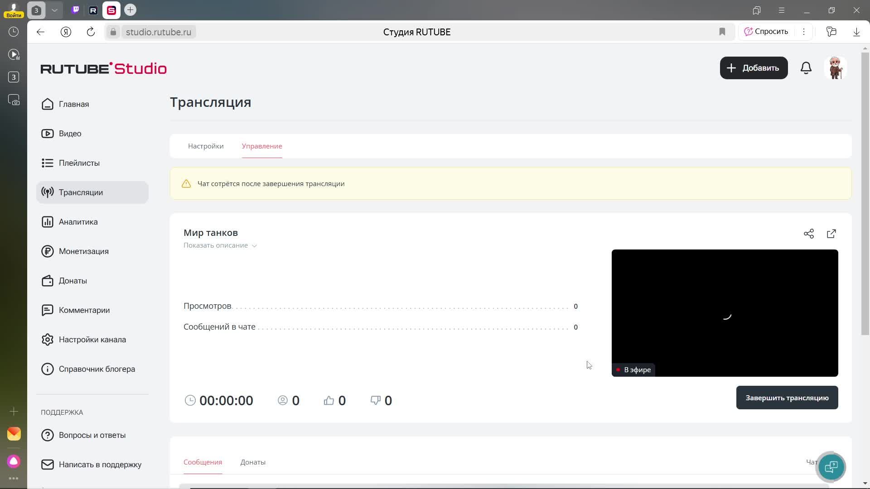The height and width of the screenshot is (489, 870).
Task: Open the Монетизация sidebar section
Action: [92, 251]
